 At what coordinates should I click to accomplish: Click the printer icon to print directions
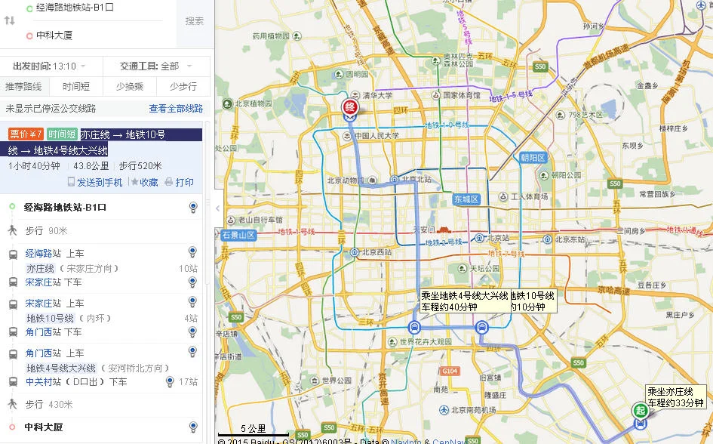tap(169, 182)
